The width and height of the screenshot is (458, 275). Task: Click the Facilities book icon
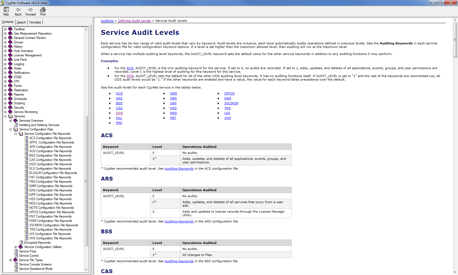click(11, 29)
